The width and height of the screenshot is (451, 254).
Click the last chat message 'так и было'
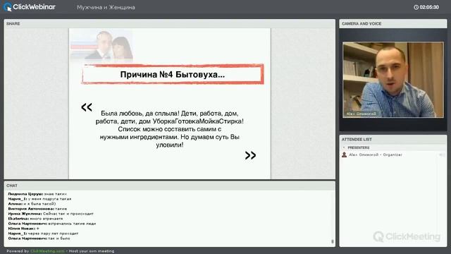(59, 238)
